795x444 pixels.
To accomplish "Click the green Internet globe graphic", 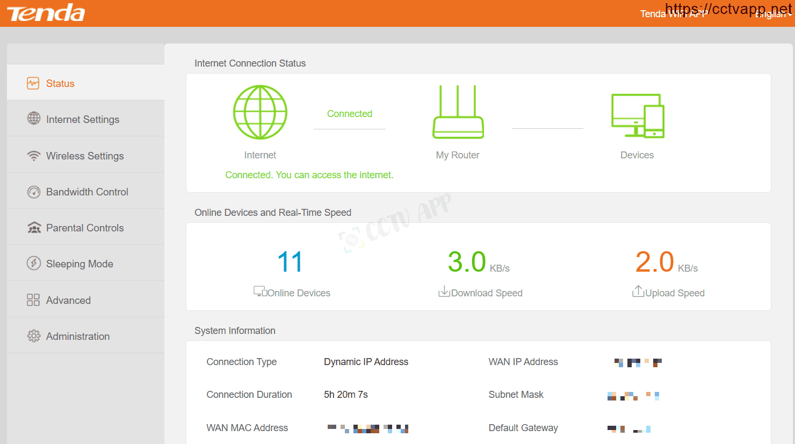I will 260,112.
